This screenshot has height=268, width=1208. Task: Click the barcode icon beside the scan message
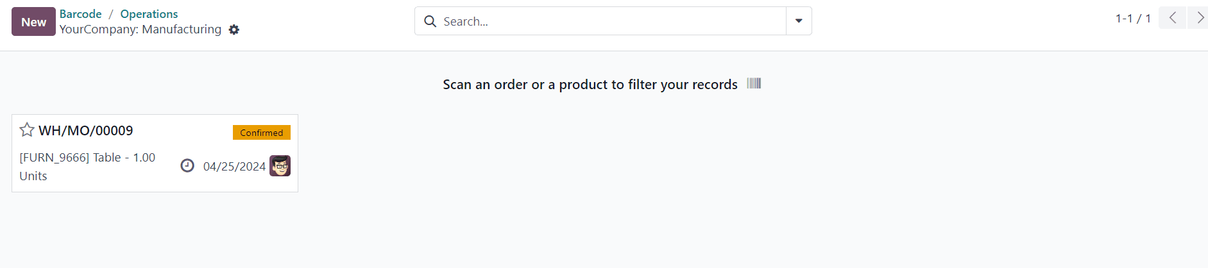[754, 83]
